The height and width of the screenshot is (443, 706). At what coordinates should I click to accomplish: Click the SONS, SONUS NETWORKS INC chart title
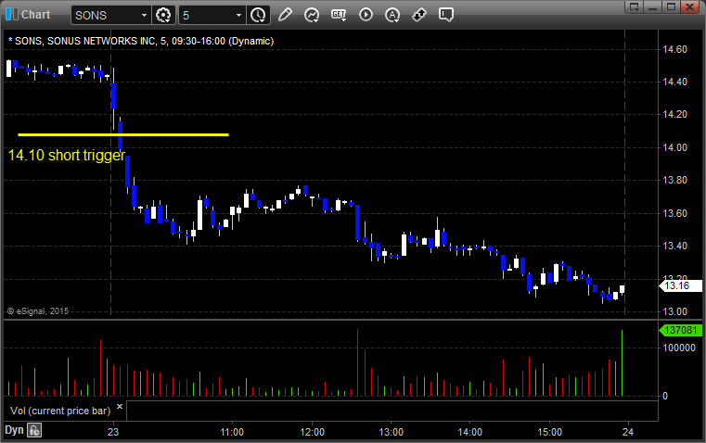141,41
